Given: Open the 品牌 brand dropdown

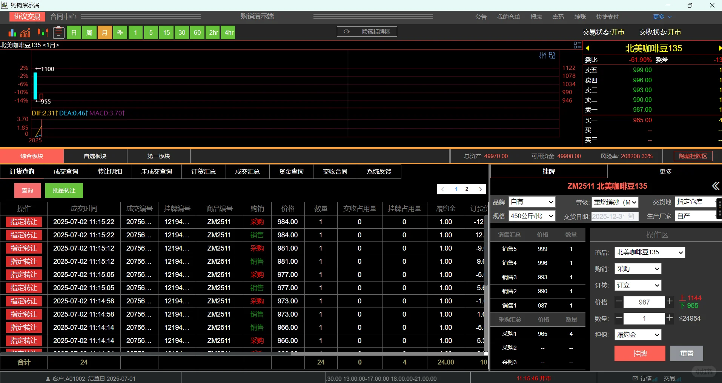Looking at the screenshot, I should [x=532, y=202].
